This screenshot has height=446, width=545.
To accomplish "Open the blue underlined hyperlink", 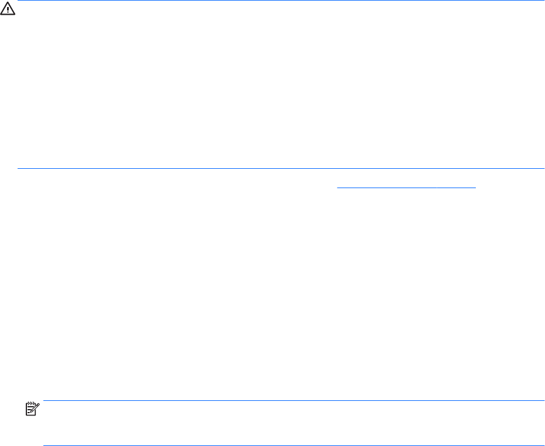I will coord(407,183).
